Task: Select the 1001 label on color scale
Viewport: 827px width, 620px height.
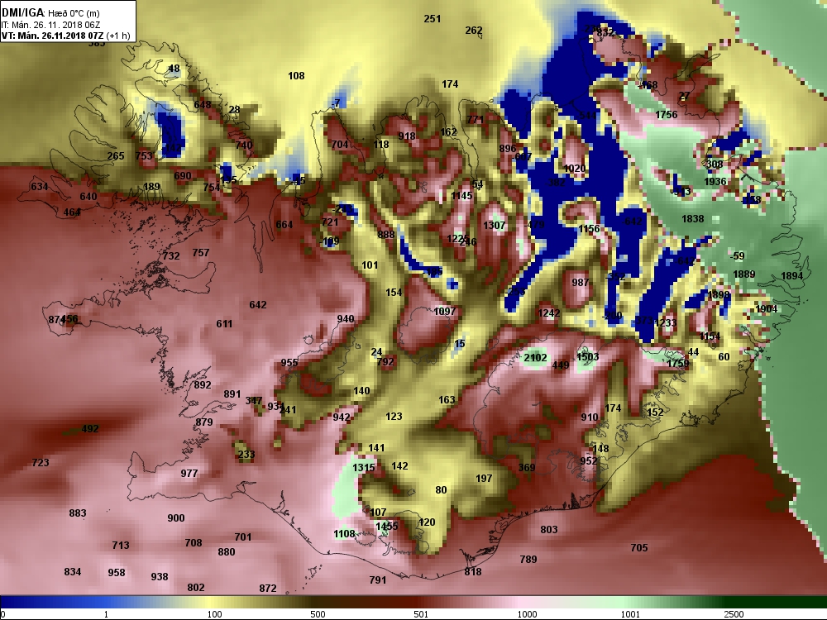Action: [x=630, y=614]
